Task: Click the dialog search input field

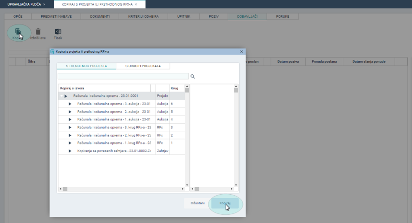Action: pos(123,76)
